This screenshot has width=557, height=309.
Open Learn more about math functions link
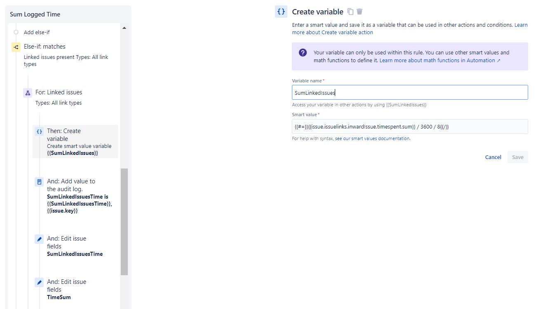pyautogui.click(x=440, y=60)
